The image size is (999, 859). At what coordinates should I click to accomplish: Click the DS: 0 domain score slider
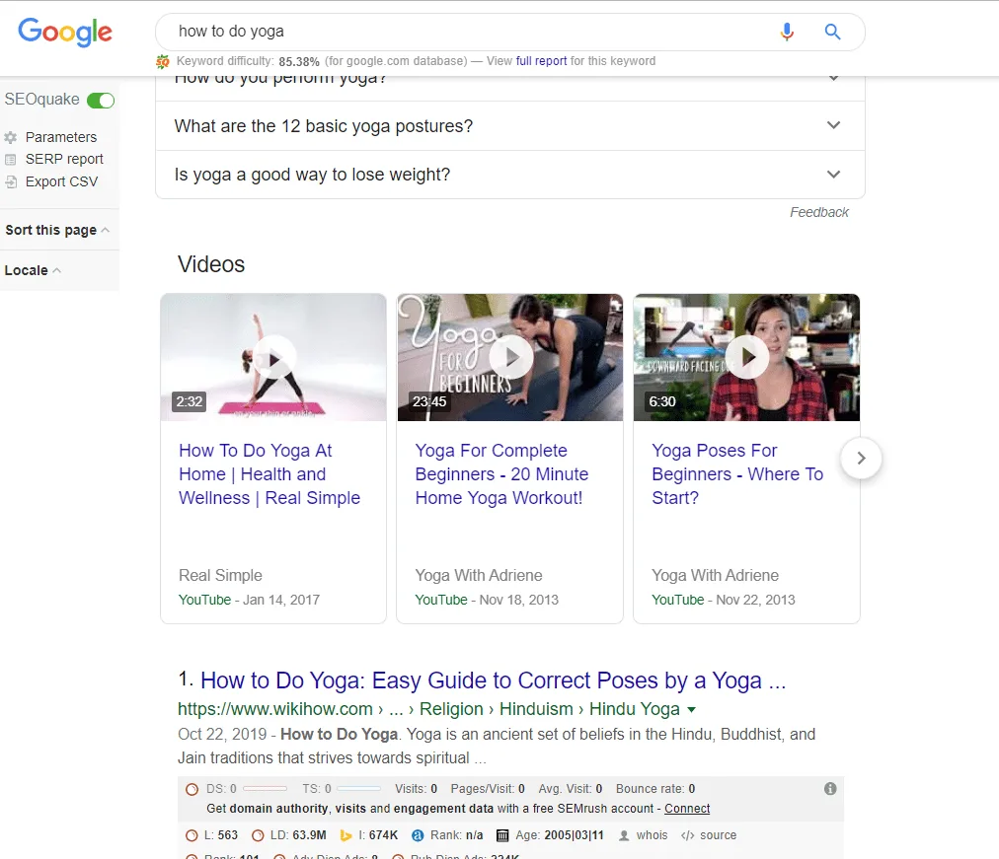pyautogui.click(x=265, y=789)
